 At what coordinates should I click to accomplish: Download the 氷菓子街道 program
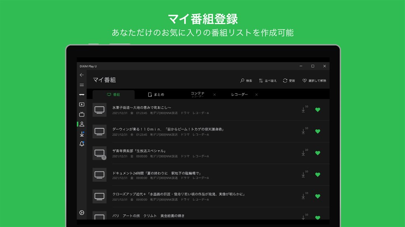pos(304,109)
